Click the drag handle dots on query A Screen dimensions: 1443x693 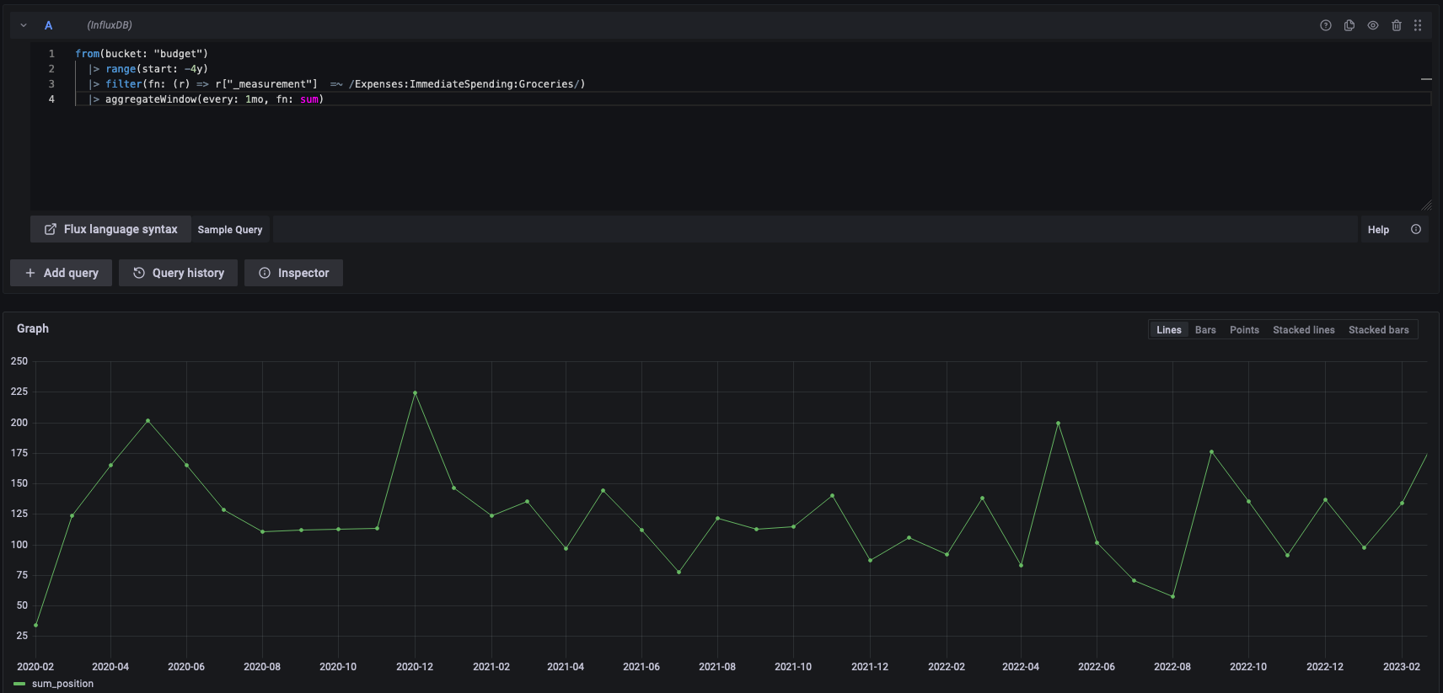[1418, 25]
